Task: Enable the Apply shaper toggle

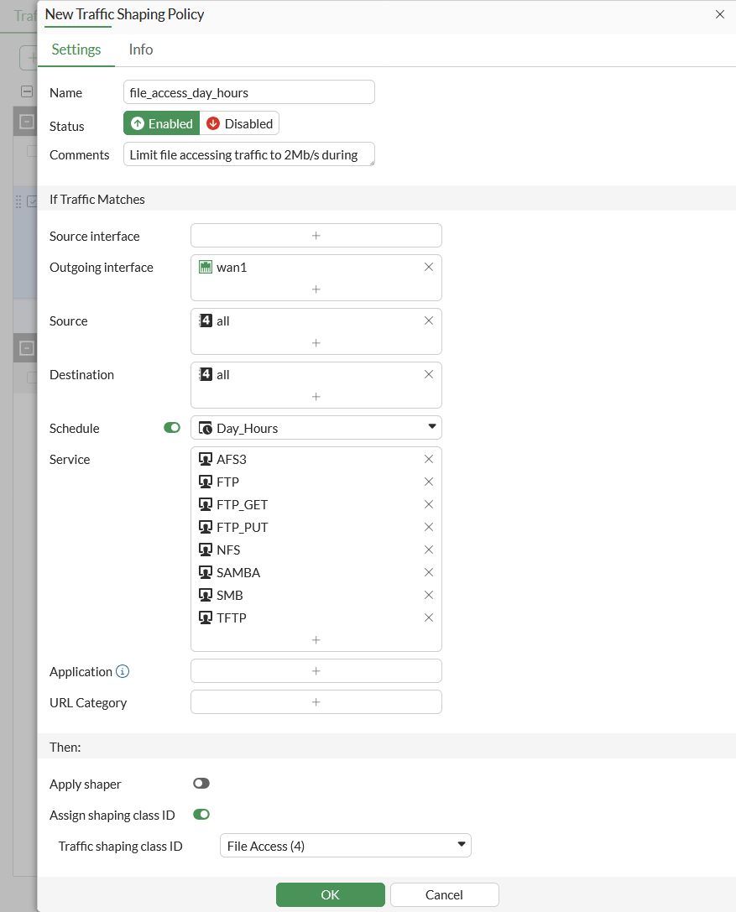Action: [201, 783]
